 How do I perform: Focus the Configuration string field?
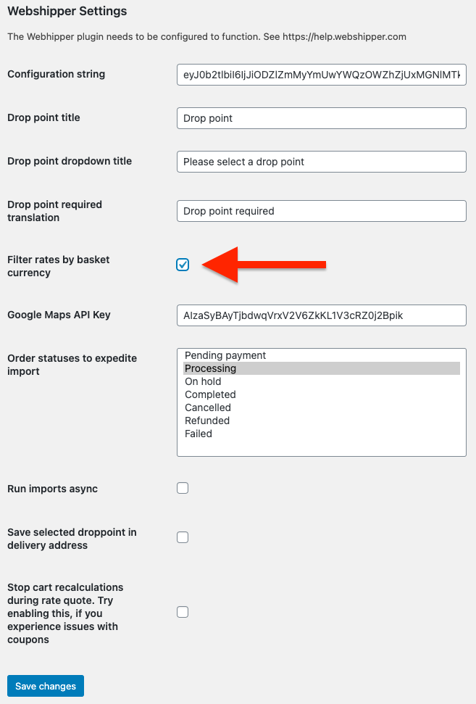(x=322, y=75)
